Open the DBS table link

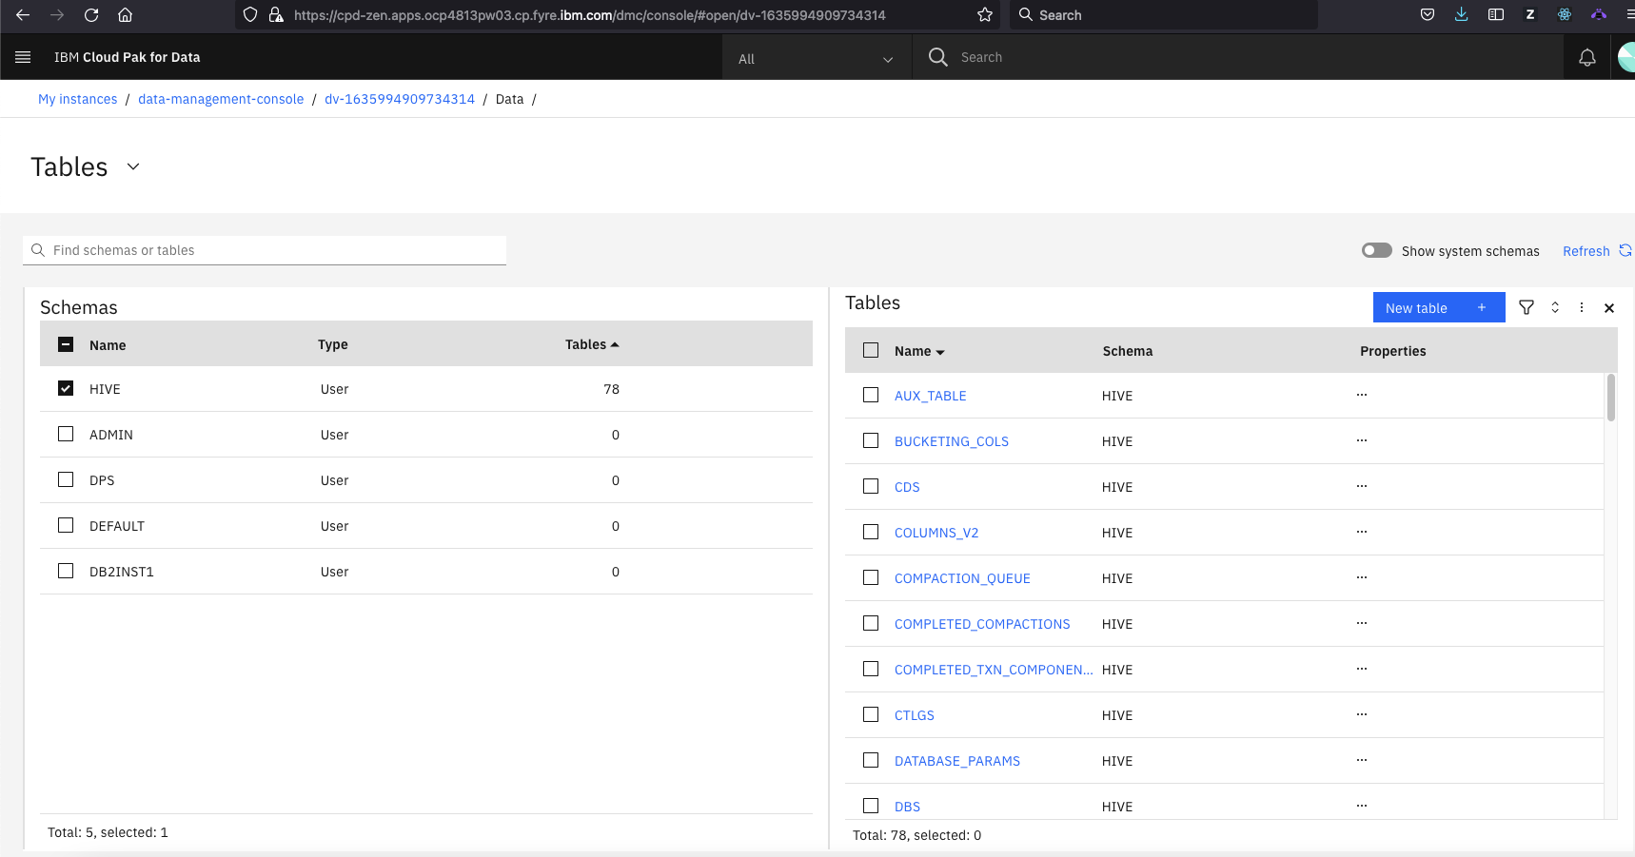[x=907, y=807]
